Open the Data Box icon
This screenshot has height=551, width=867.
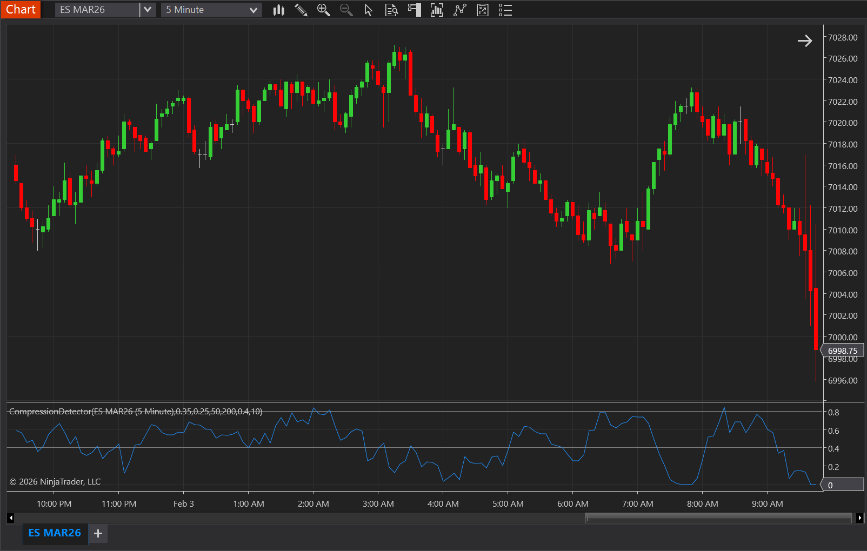(x=391, y=10)
